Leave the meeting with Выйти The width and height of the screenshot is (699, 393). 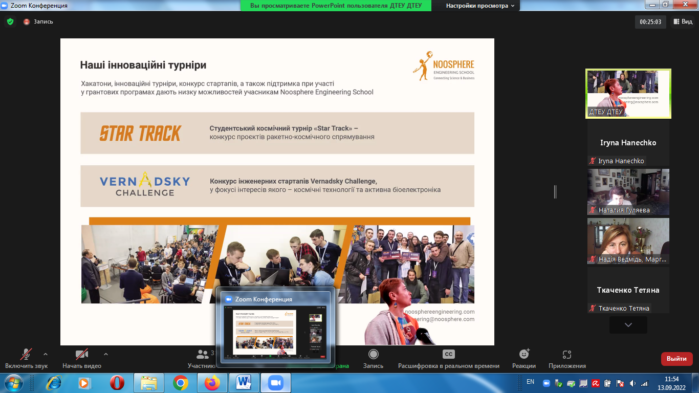pyautogui.click(x=677, y=359)
